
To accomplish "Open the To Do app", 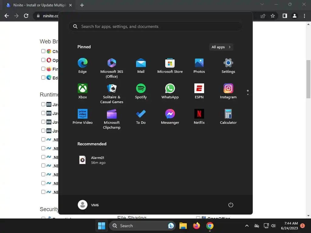I will coord(141,117).
